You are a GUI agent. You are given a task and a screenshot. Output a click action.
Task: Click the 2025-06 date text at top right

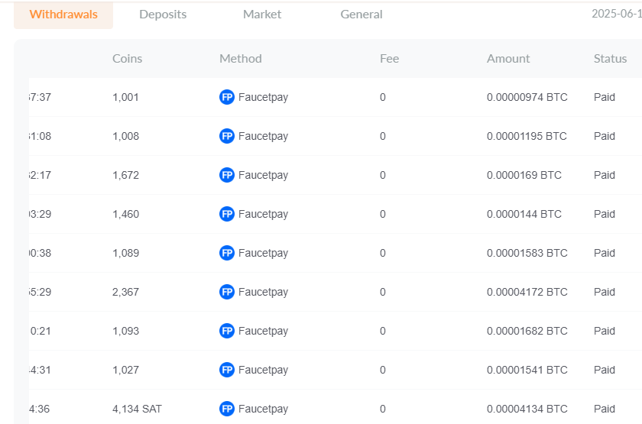617,14
